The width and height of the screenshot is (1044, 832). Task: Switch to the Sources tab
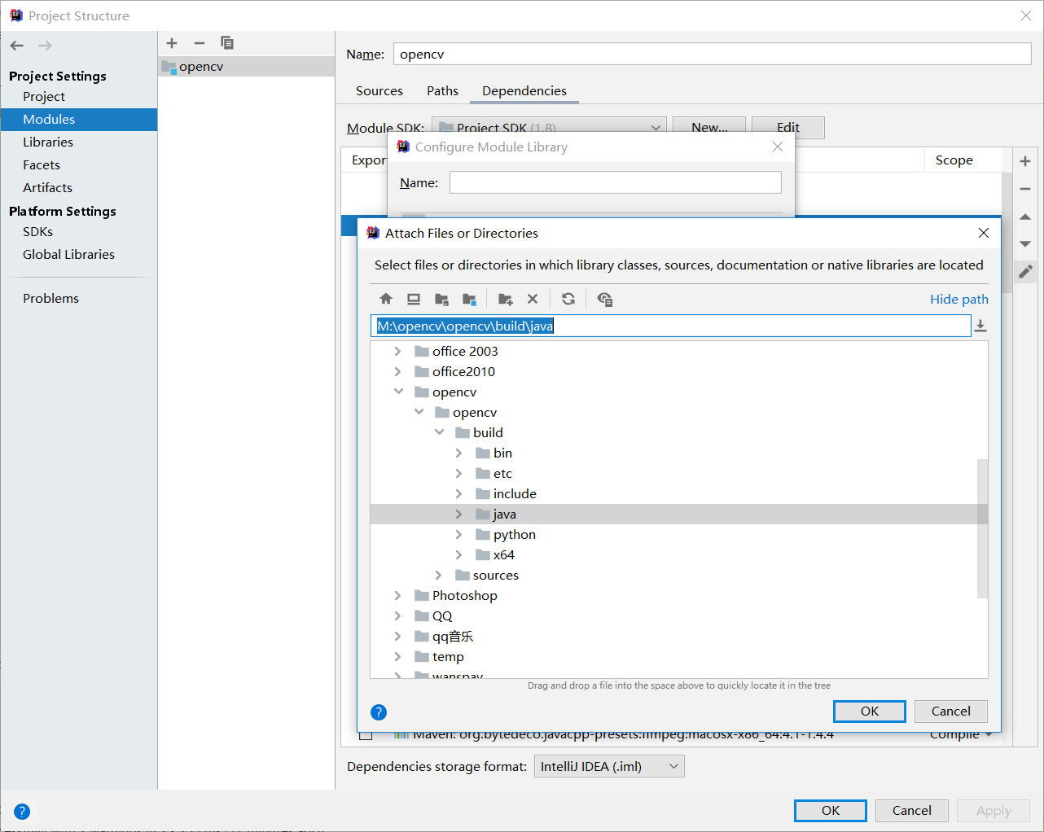379,90
